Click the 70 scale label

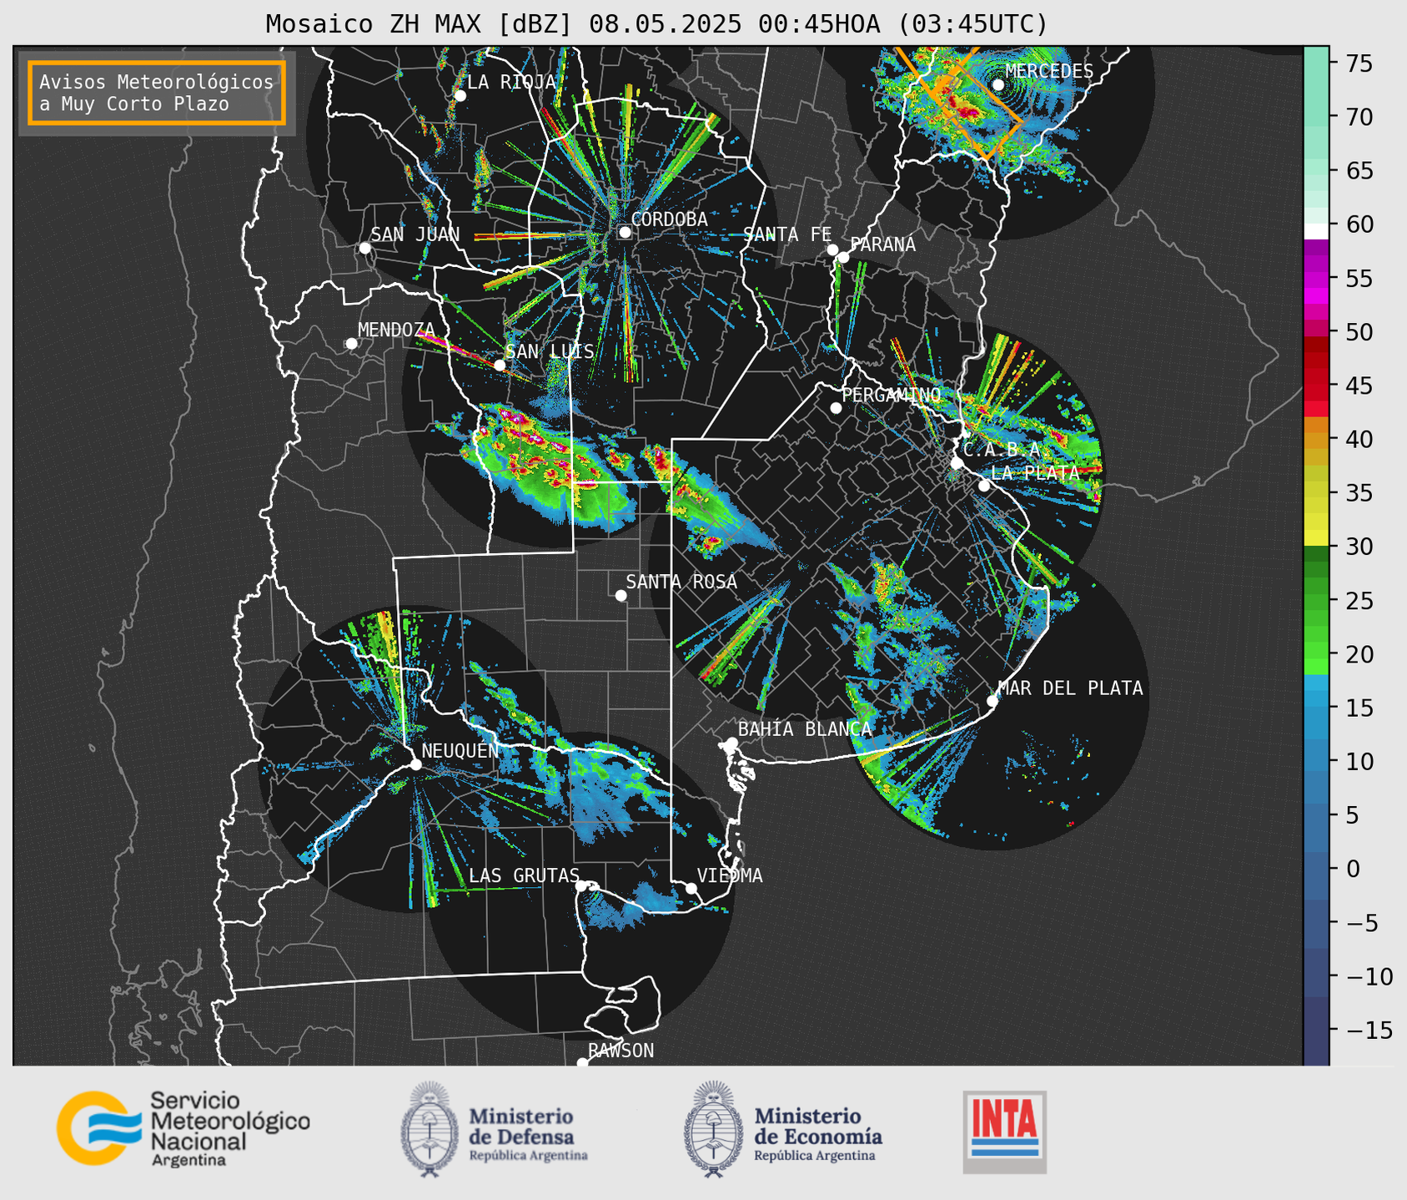pos(1359,117)
